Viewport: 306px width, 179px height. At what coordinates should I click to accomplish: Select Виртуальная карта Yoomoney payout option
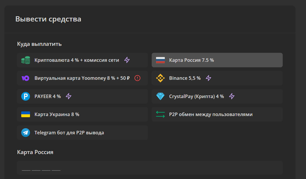tap(82, 78)
